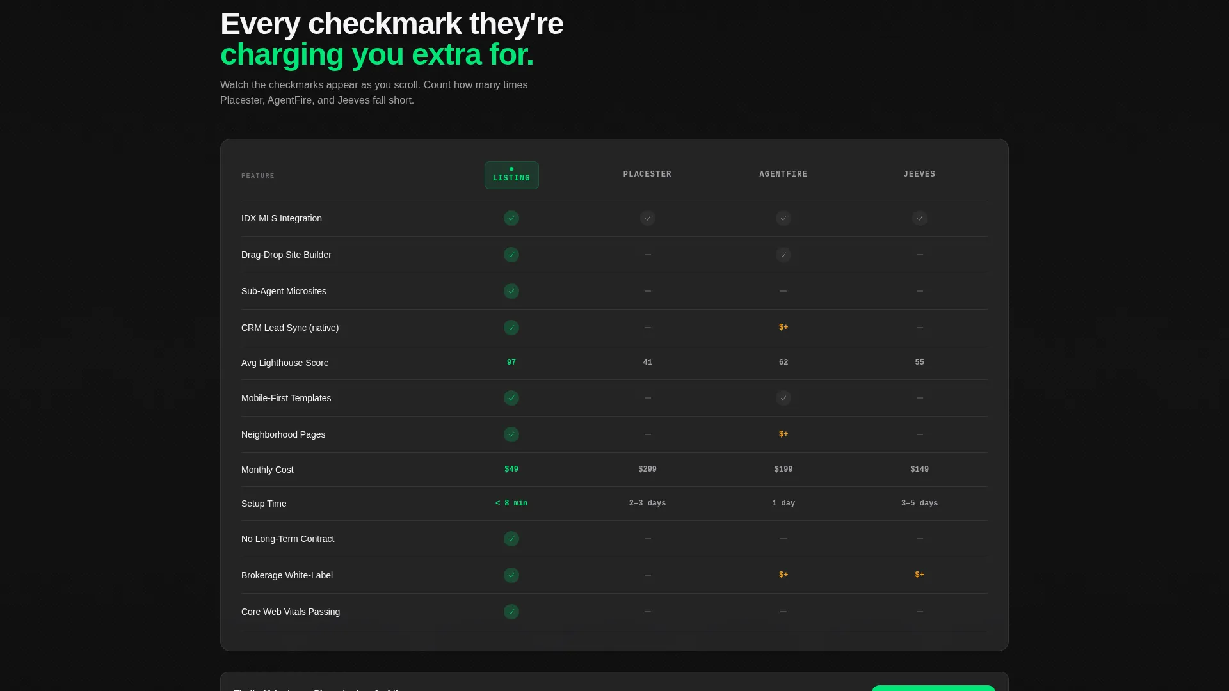Click AgentFire Lighthouse score 62
The width and height of the screenshot is (1229, 691).
pyautogui.click(x=783, y=362)
